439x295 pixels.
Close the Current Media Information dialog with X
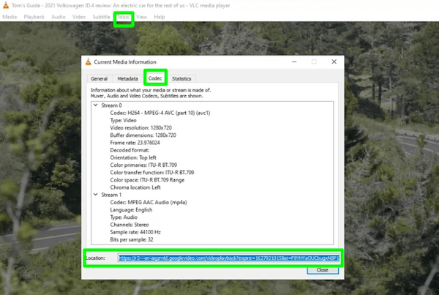[x=334, y=61]
